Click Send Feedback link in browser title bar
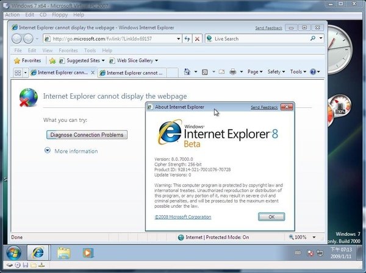The height and width of the screenshot is (273, 366). [x=268, y=28]
